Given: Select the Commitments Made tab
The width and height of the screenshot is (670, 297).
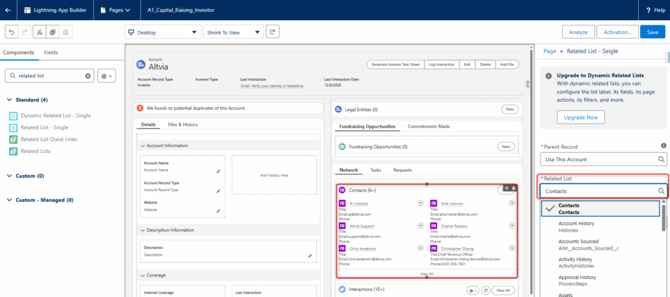Looking at the screenshot, I should 428,126.
